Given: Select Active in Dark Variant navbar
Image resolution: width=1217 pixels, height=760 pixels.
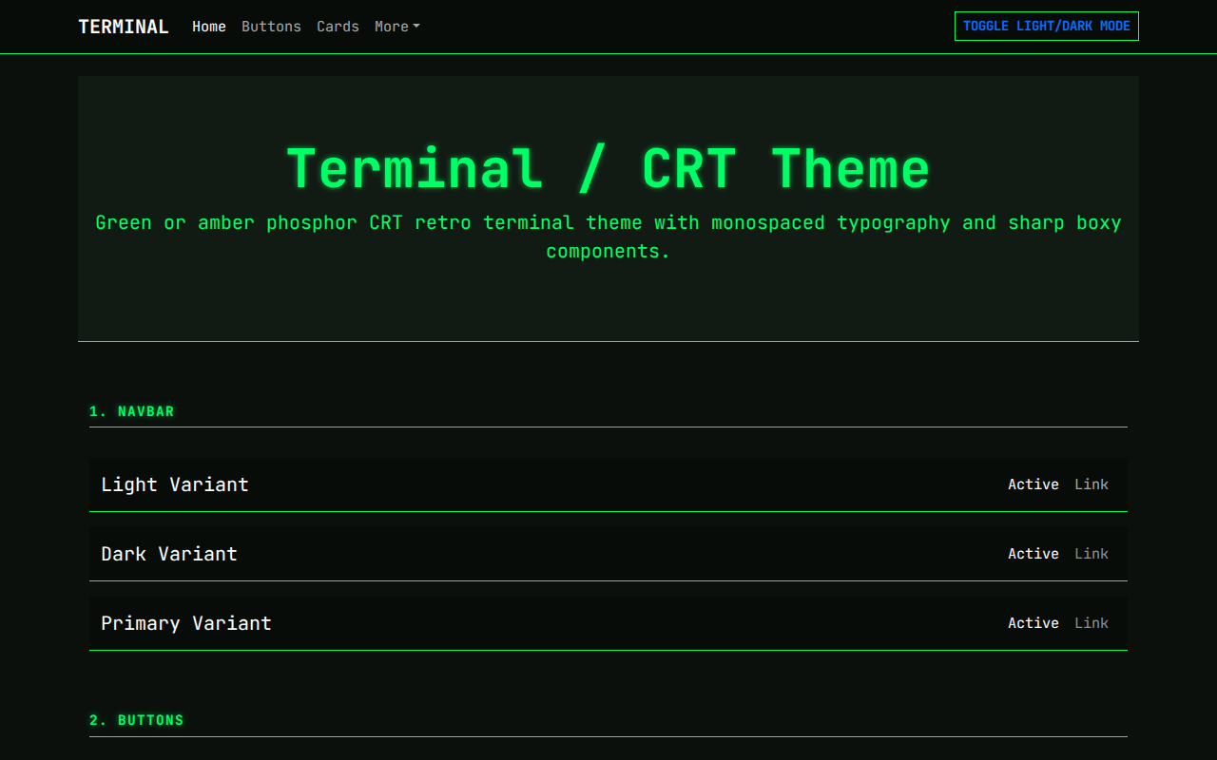Looking at the screenshot, I should point(1033,554).
